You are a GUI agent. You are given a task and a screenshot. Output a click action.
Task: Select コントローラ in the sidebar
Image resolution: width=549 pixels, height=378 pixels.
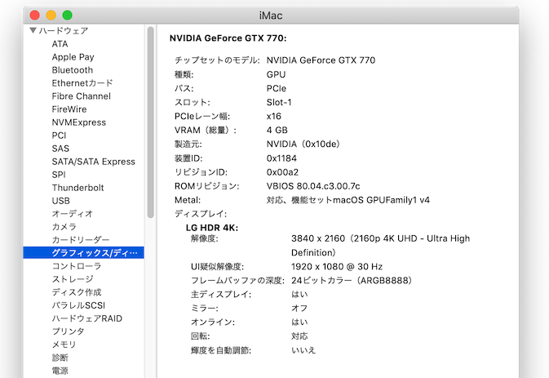(x=77, y=266)
